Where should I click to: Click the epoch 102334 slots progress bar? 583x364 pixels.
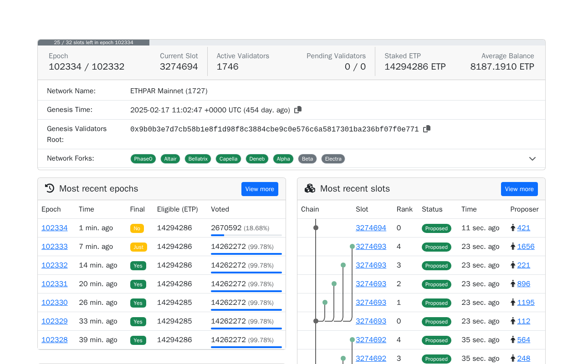pyautogui.click(x=291, y=42)
